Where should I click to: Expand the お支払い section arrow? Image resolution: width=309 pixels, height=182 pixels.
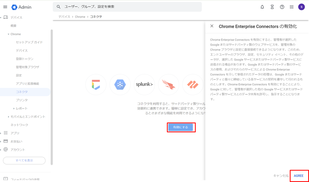[1, 142]
